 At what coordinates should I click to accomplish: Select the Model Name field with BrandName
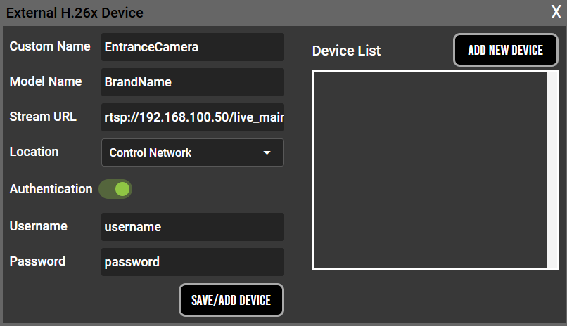pyautogui.click(x=192, y=82)
